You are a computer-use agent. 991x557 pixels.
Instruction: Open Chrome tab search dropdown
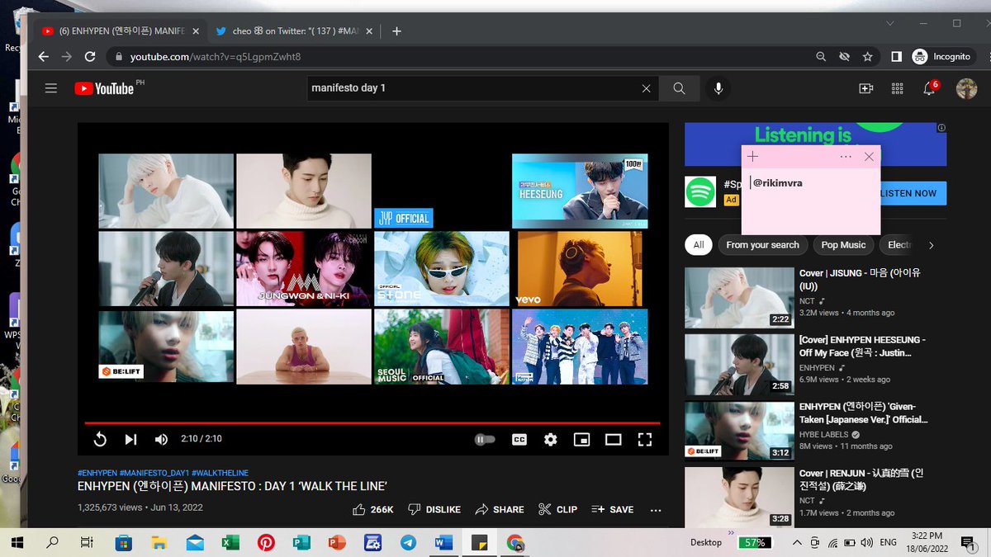889,23
